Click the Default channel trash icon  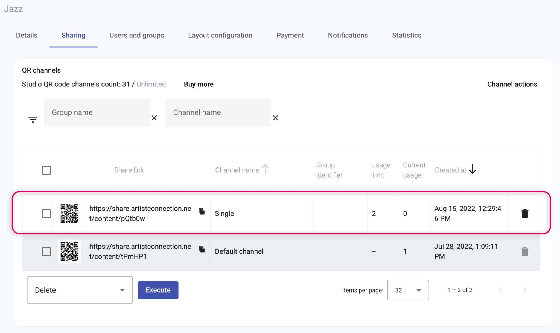(524, 251)
